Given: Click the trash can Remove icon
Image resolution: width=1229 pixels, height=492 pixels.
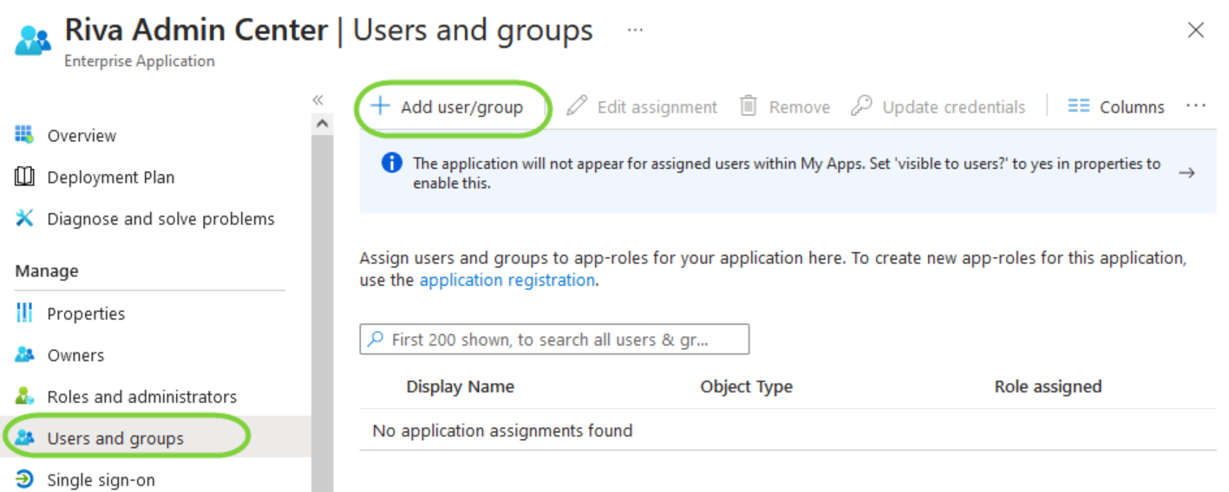Looking at the screenshot, I should 749,106.
